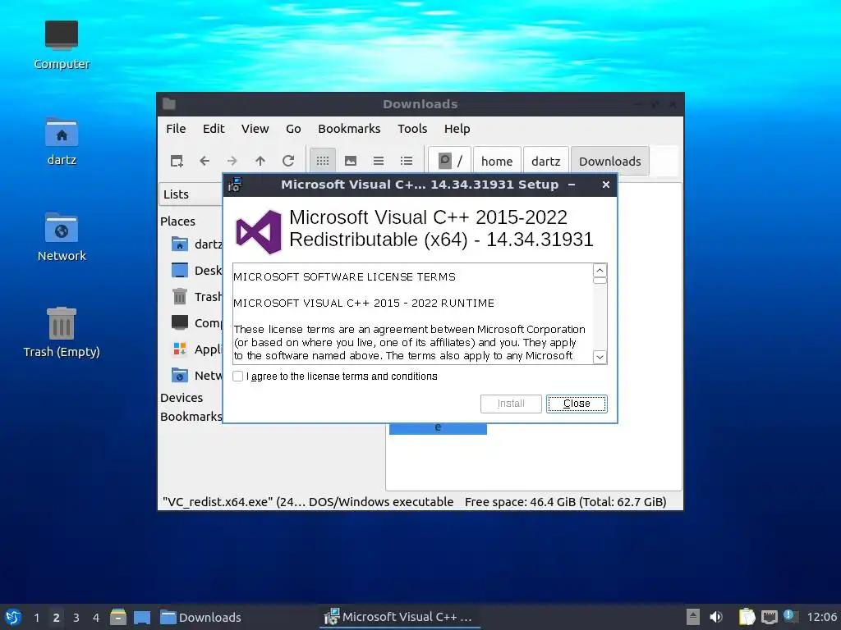Screen dimensions: 841x630
Task: Switch to compact list view
Action: pyautogui.click(x=379, y=161)
